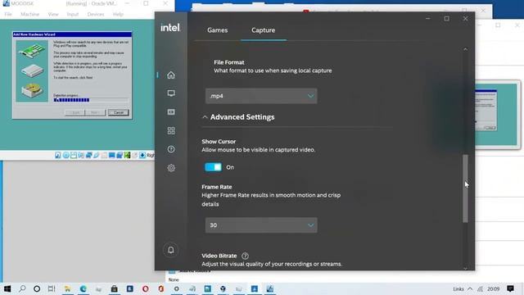Open taskbar Search magnifier

(x=22, y=288)
